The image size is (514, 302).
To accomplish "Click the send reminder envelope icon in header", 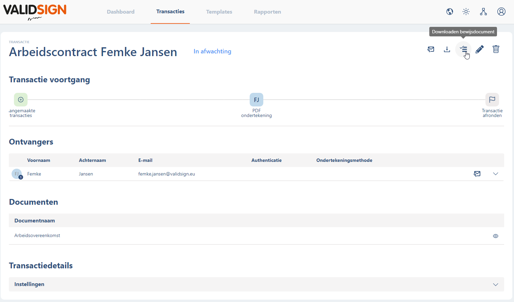I will click(431, 49).
